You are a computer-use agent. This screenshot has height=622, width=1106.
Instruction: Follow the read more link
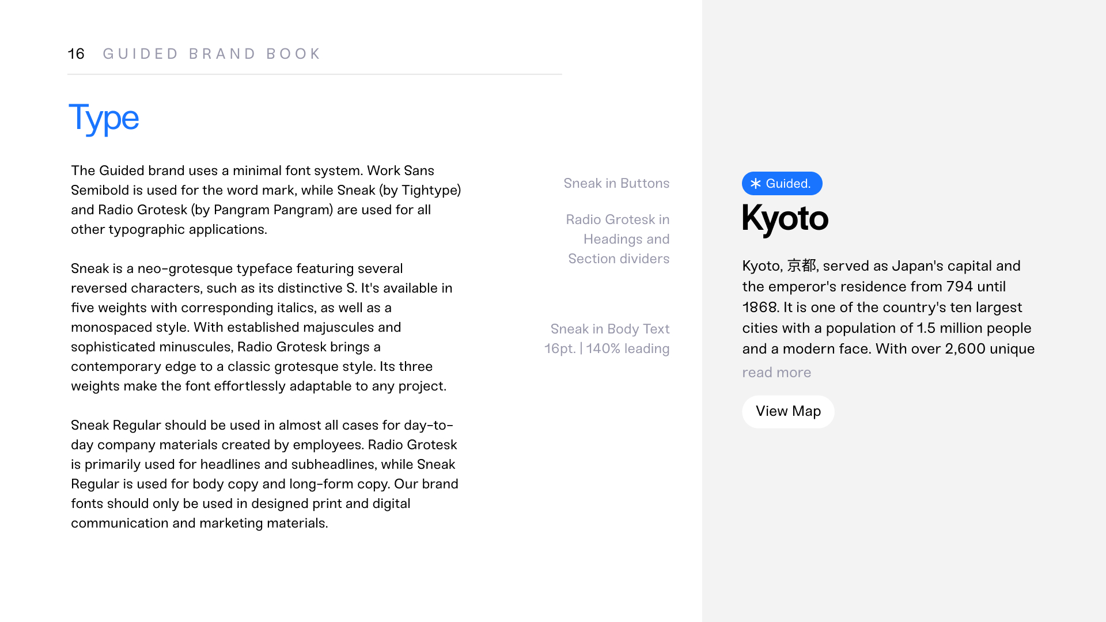[x=777, y=373]
